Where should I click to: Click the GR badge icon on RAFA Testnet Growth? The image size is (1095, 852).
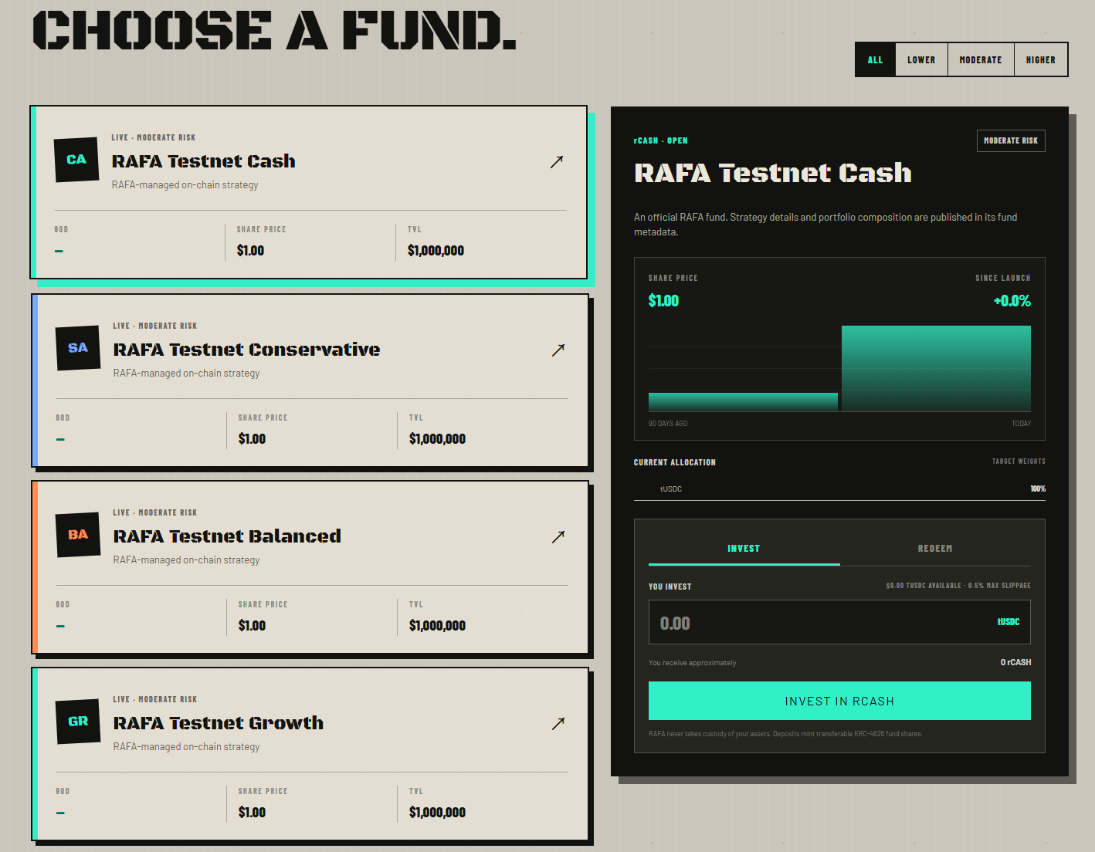(78, 722)
